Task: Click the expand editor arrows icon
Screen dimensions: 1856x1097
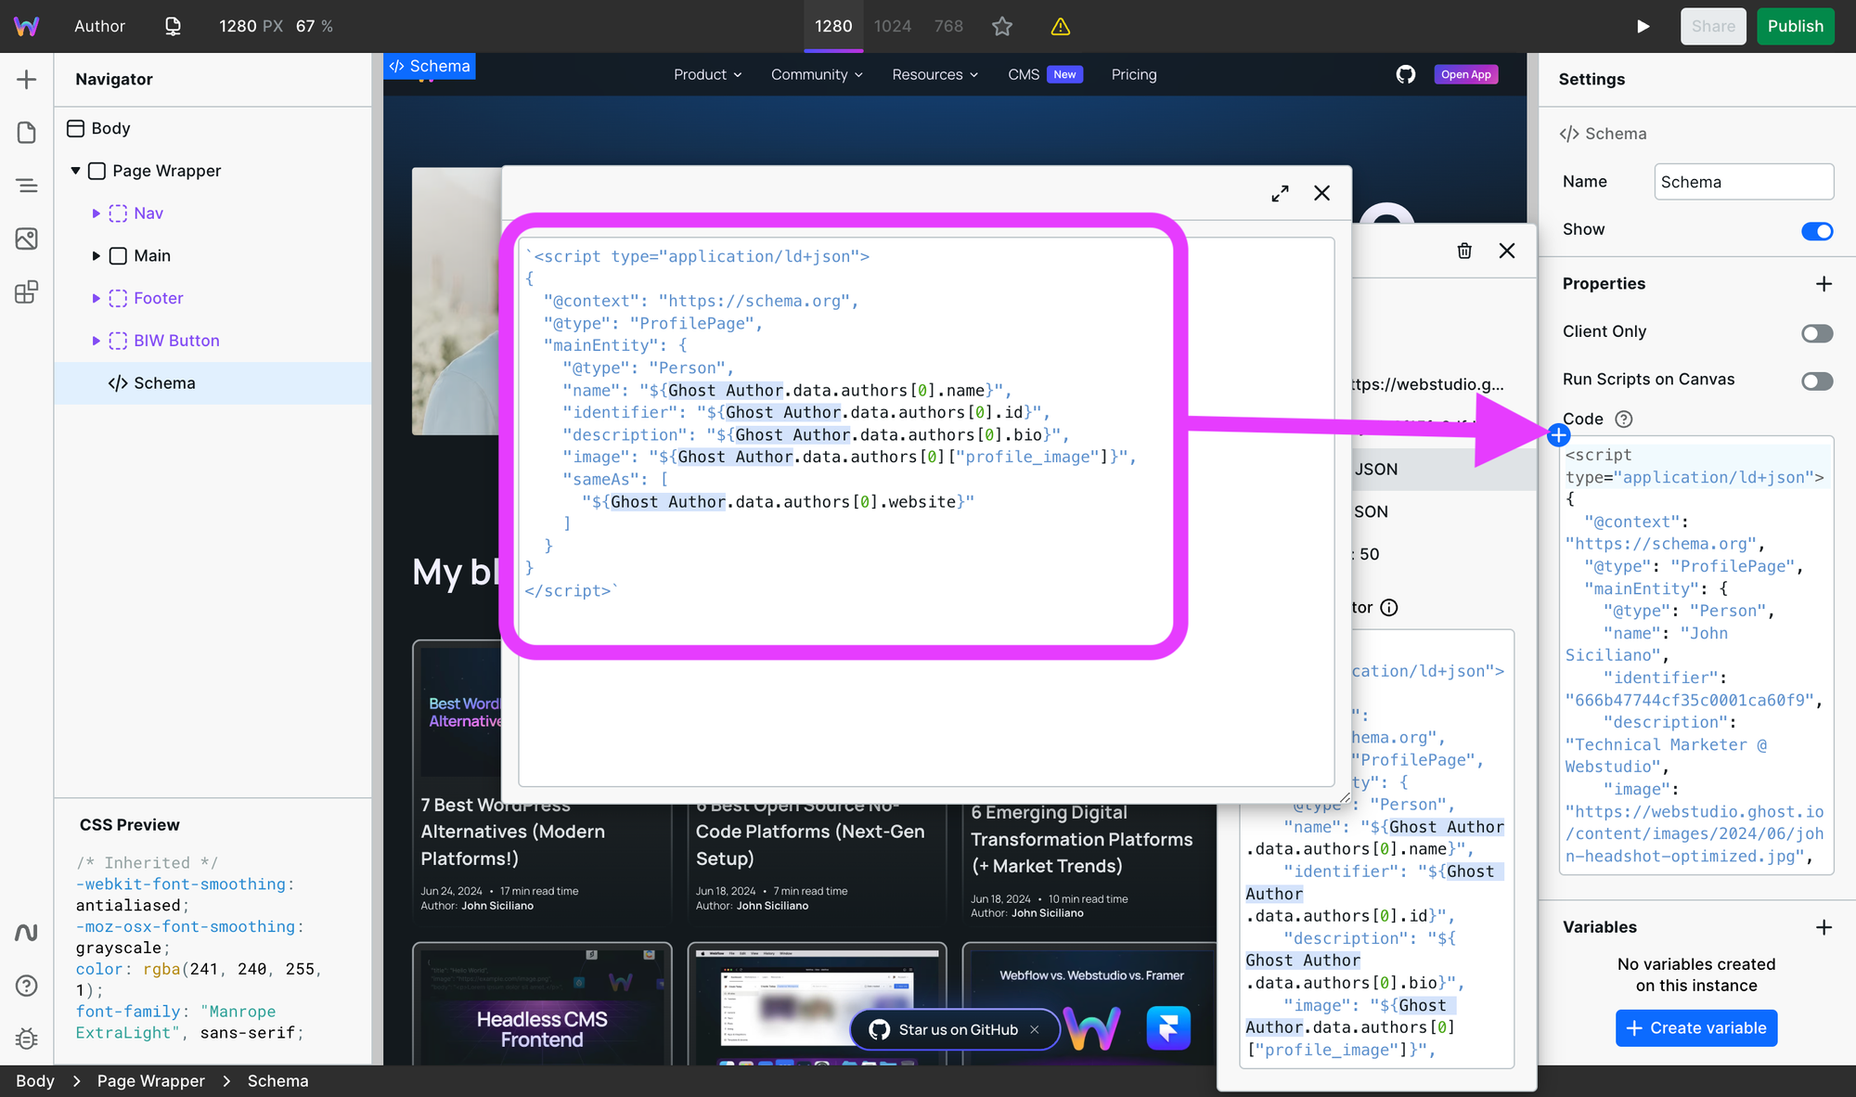Action: click(x=1280, y=193)
